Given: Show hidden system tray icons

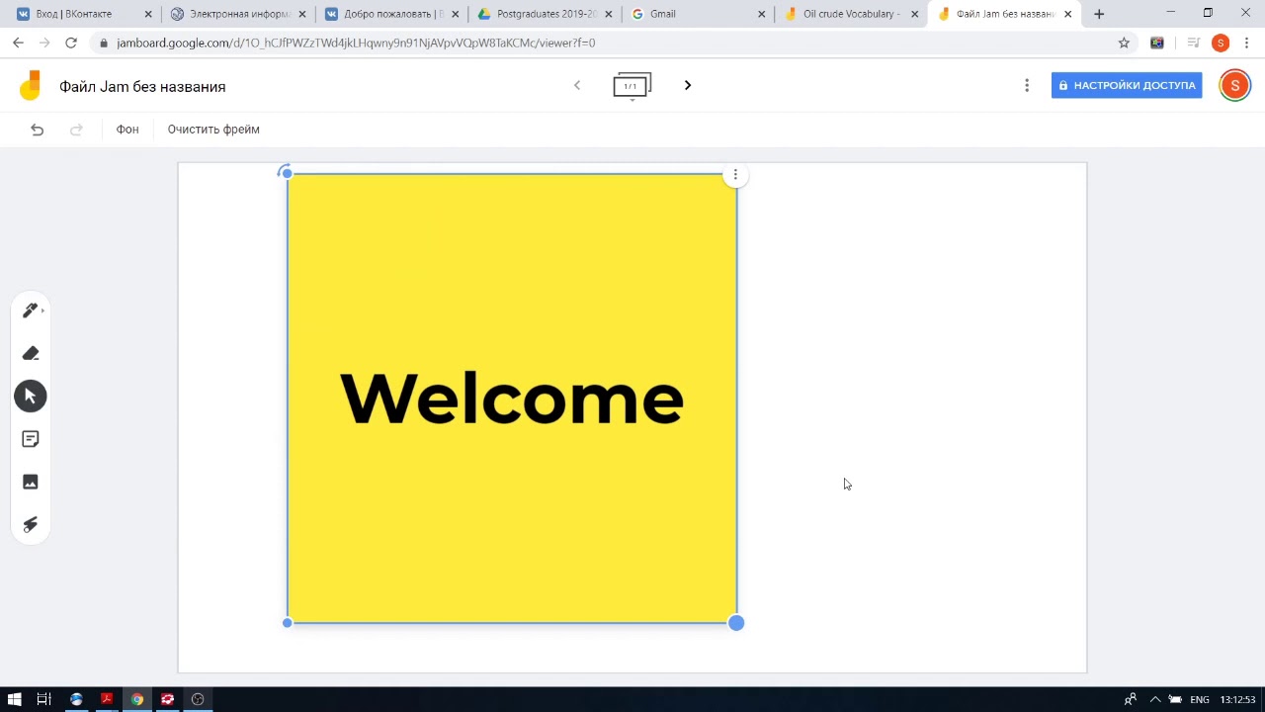Looking at the screenshot, I should tap(1154, 699).
